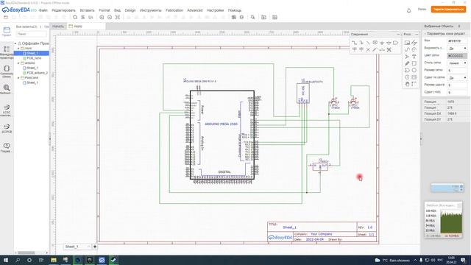Open the Вставить menu
This screenshot has height=265, width=471.
pyautogui.click(x=87, y=10)
